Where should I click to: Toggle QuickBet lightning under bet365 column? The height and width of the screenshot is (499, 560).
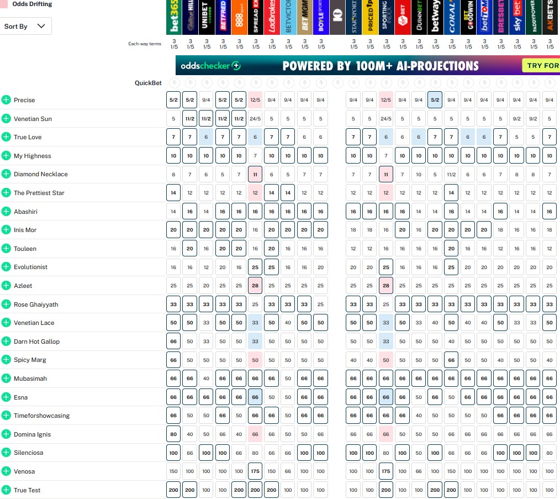coord(174,83)
